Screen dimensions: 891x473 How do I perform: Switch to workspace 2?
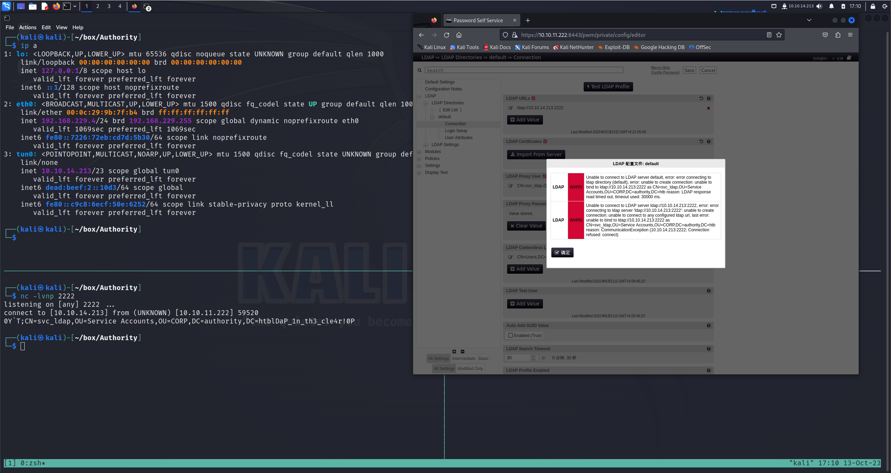click(98, 6)
